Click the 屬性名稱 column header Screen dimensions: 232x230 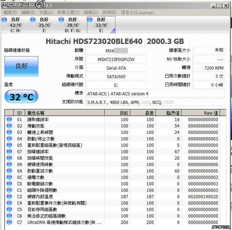pos(65,113)
